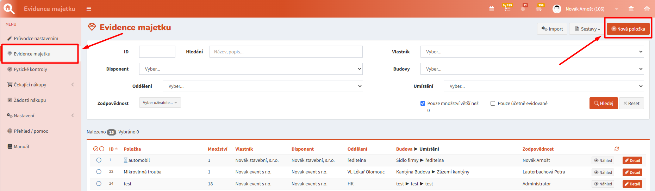This screenshot has width=655, height=191.
Task: Open the task list icon showing 0/295
Action: 507,8
